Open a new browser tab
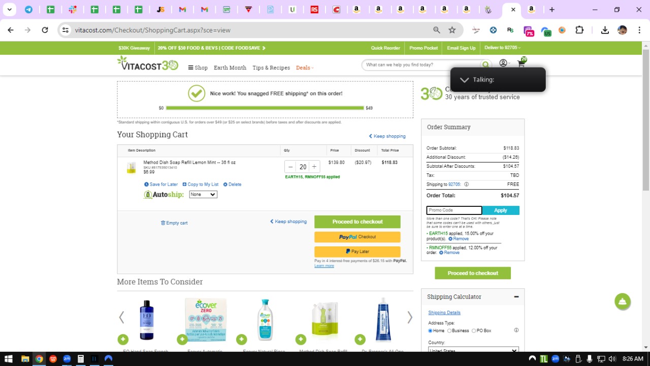Viewport: 650px width, 366px height. pos(552,9)
